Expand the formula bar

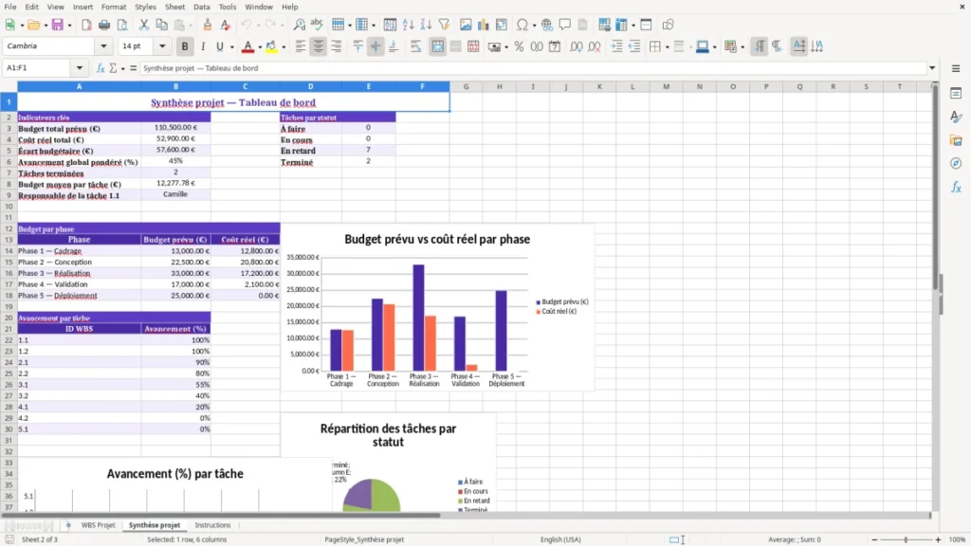point(932,68)
